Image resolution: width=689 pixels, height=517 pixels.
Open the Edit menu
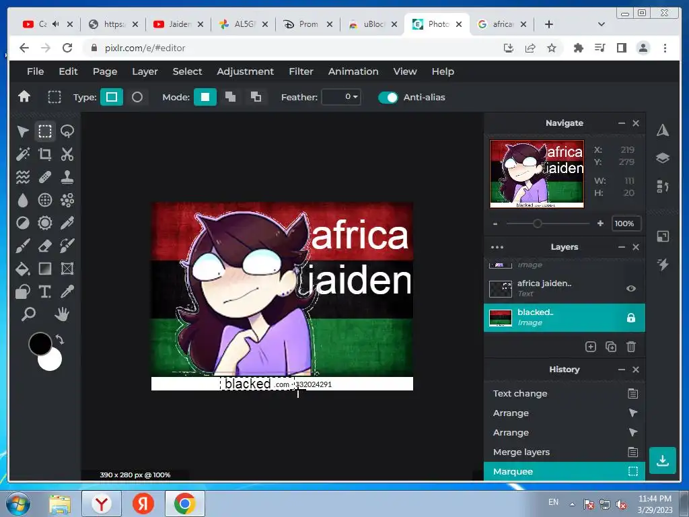click(x=68, y=71)
